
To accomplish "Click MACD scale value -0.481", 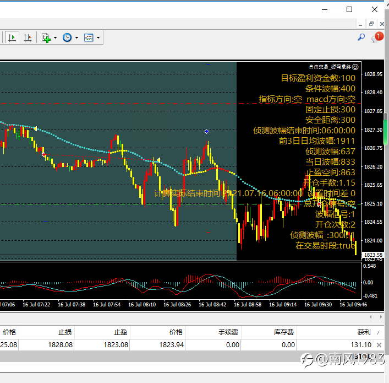I will (x=370, y=296).
